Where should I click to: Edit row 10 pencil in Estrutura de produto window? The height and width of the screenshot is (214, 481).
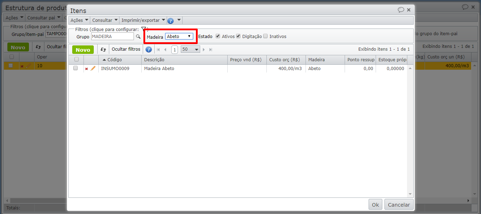tap(29, 66)
